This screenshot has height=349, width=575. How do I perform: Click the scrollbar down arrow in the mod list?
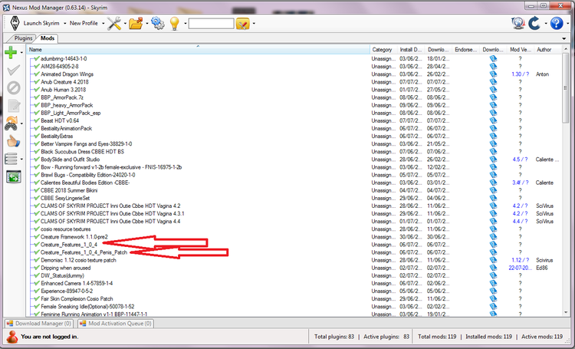pos(565,313)
